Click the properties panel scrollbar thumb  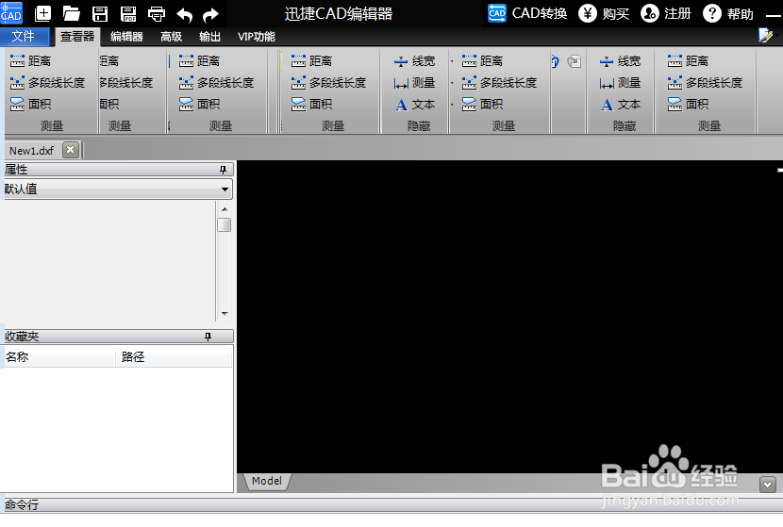point(225,225)
